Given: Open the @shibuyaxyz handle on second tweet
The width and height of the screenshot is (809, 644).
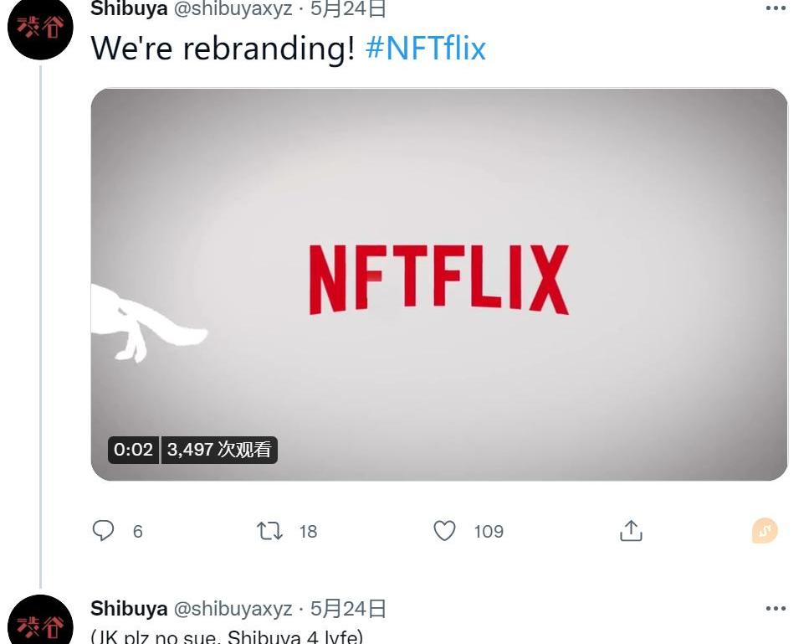Looking at the screenshot, I should click(x=233, y=609).
